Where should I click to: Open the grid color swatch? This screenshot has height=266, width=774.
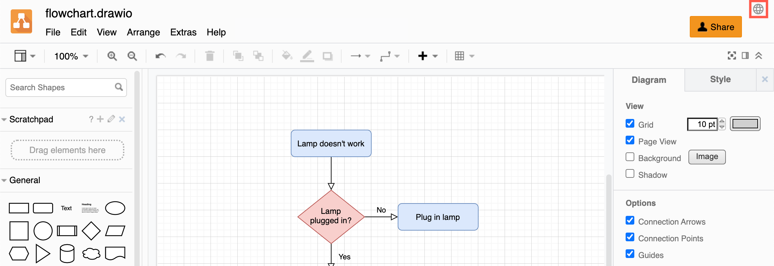[x=745, y=124]
